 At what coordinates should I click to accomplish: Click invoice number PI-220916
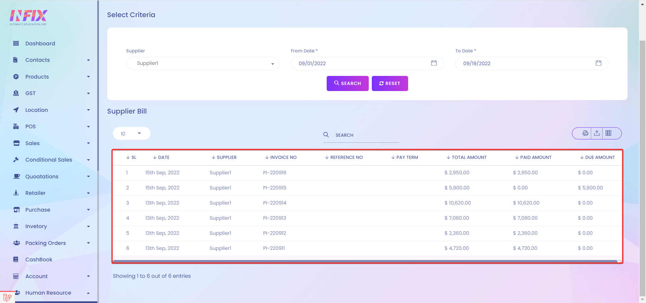click(275, 173)
